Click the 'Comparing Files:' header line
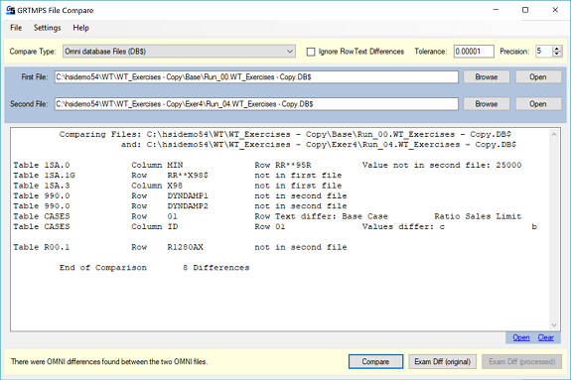 [x=285, y=134]
